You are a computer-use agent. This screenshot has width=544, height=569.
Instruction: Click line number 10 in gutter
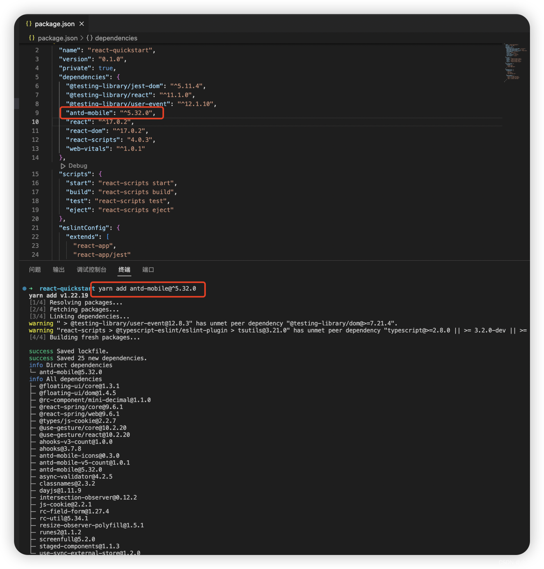[x=35, y=122]
